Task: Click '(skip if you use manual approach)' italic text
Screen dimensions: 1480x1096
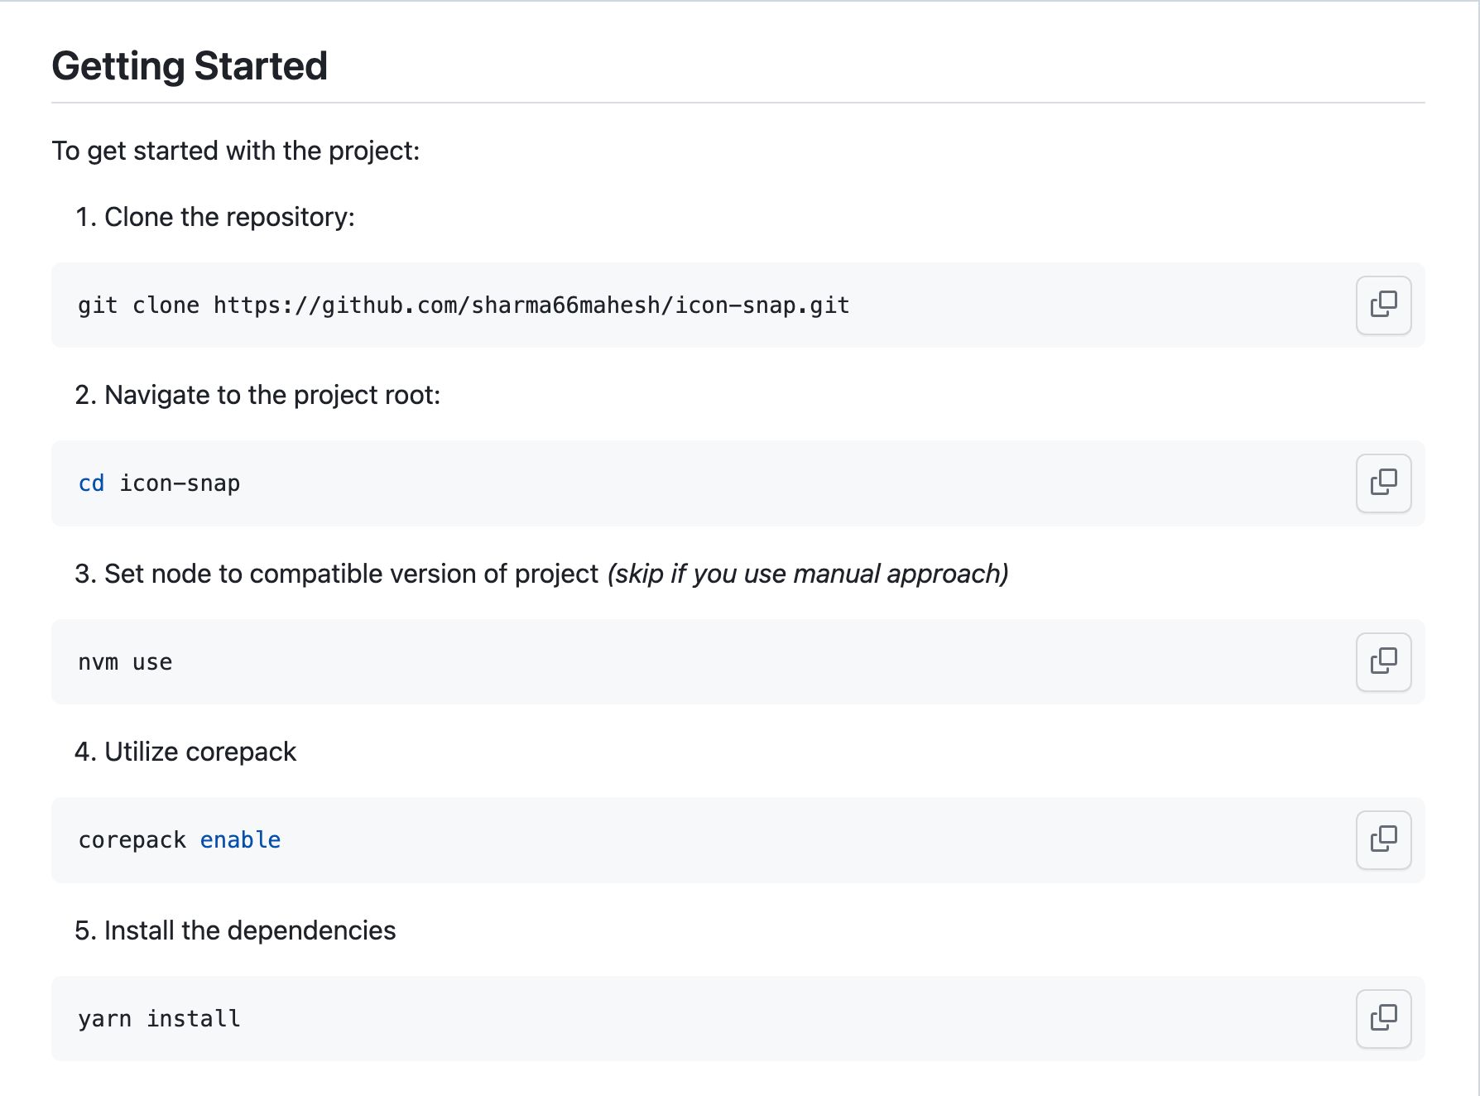Action: click(x=808, y=574)
